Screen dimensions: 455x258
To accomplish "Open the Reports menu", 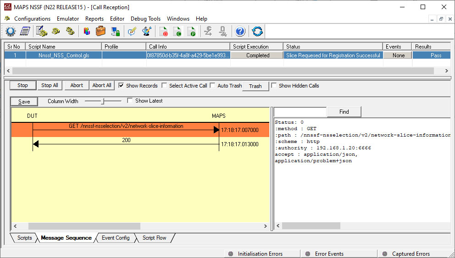I will [94, 18].
